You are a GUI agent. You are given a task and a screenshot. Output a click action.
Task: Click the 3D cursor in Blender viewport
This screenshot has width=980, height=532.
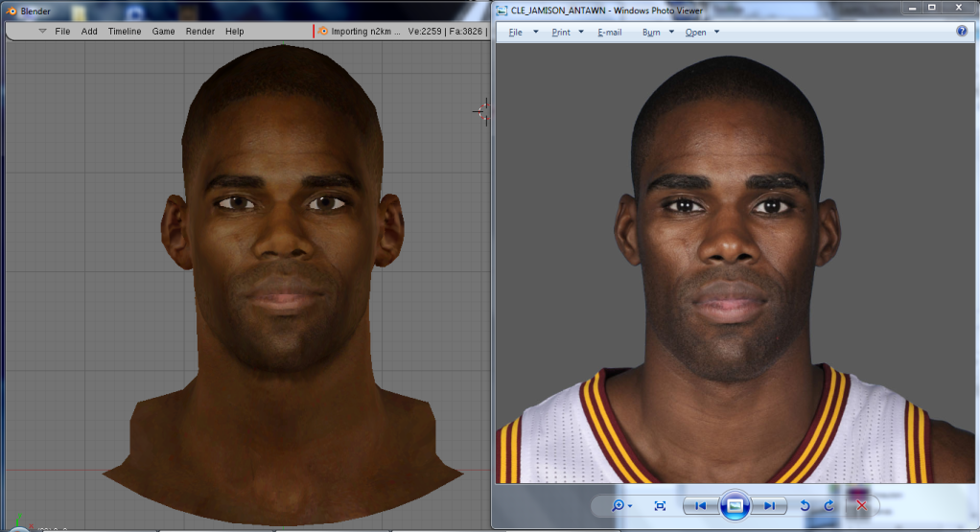point(483,112)
